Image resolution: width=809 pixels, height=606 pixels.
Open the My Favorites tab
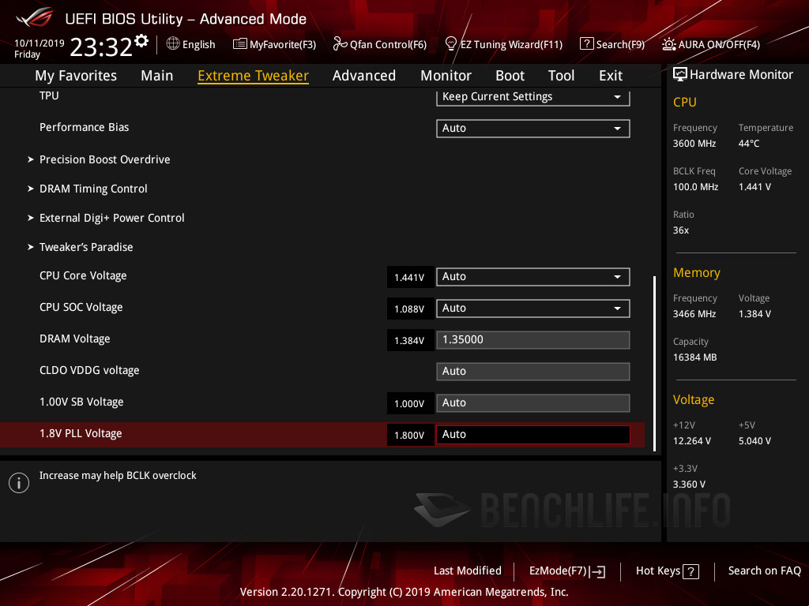(x=76, y=76)
